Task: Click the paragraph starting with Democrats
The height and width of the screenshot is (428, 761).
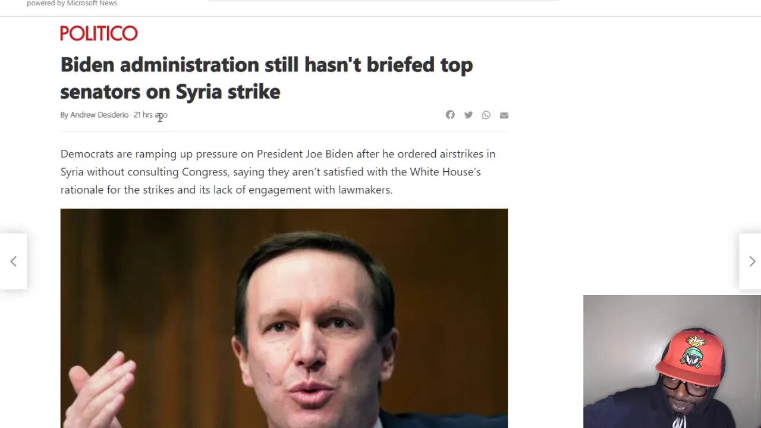Action: [x=278, y=172]
